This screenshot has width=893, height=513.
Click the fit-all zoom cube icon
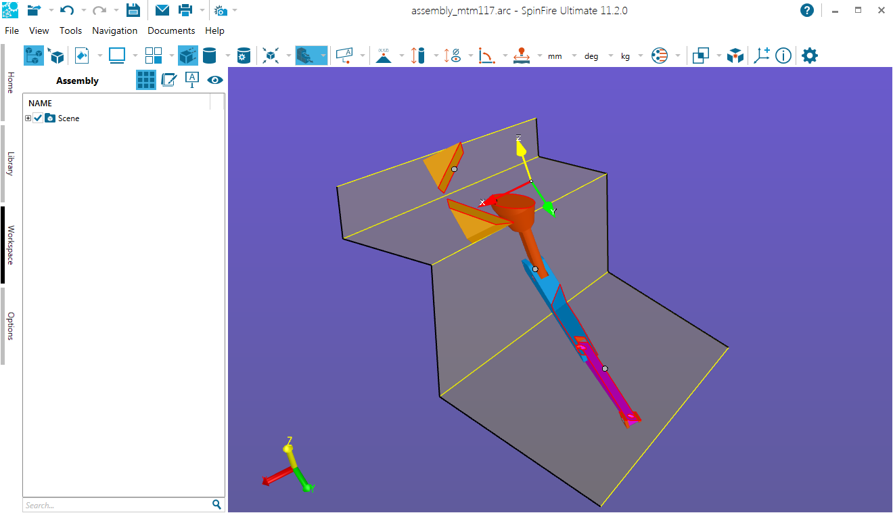(271, 56)
